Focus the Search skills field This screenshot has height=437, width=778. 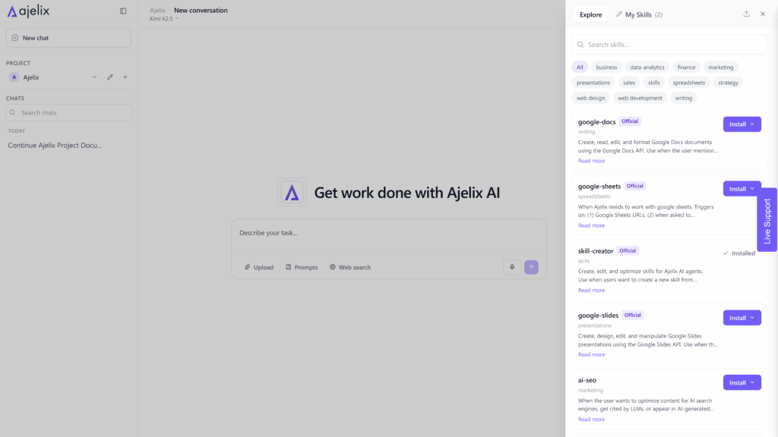click(669, 45)
